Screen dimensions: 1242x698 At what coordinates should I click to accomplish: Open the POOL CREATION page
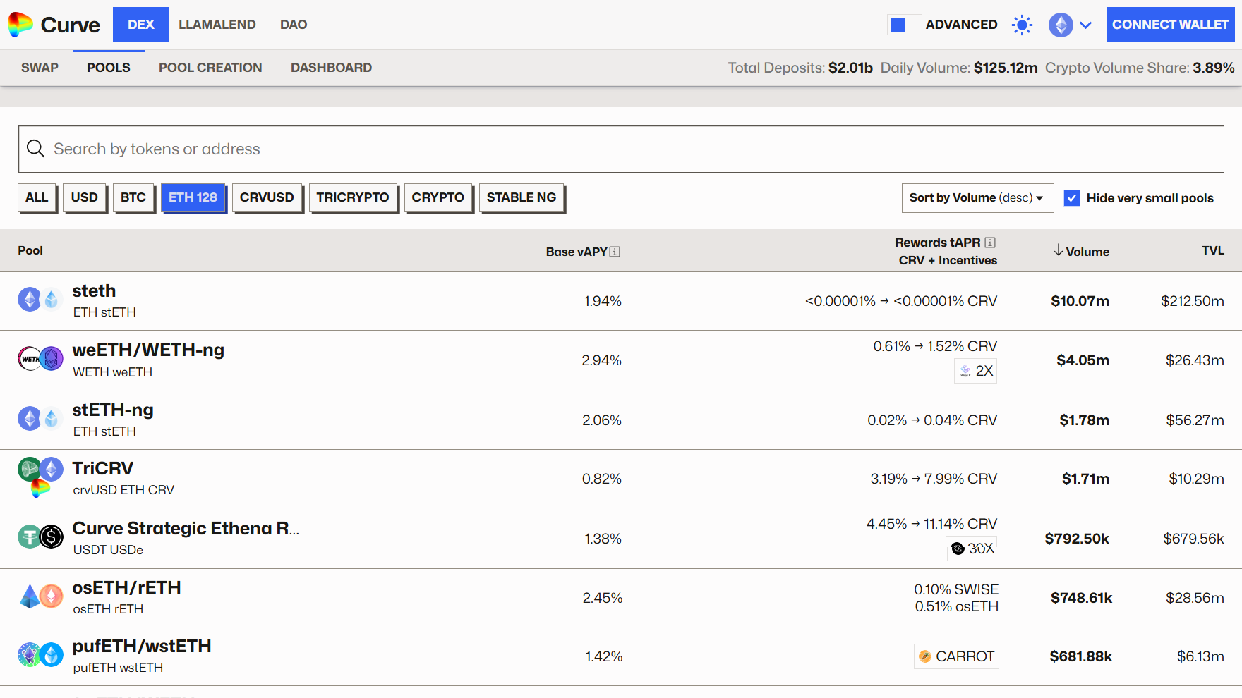pyautogui.click(x=210, y=68)
